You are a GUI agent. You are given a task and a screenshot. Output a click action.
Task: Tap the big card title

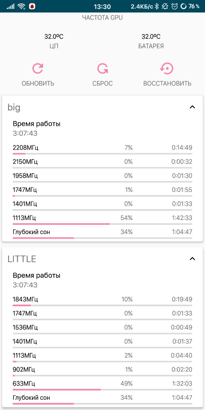coord(14,107)
